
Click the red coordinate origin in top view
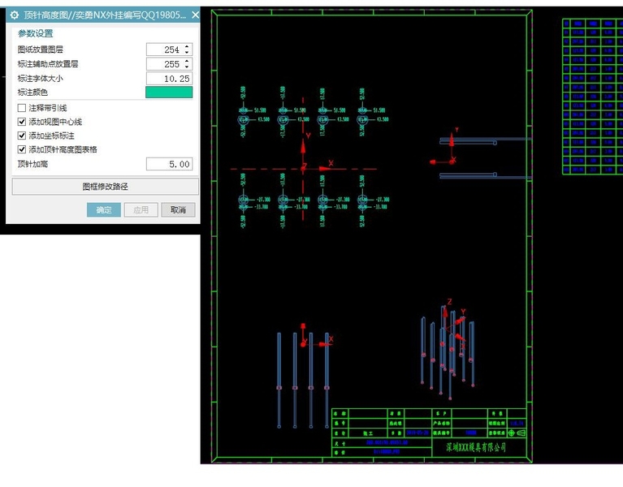[x=304, y=168]
